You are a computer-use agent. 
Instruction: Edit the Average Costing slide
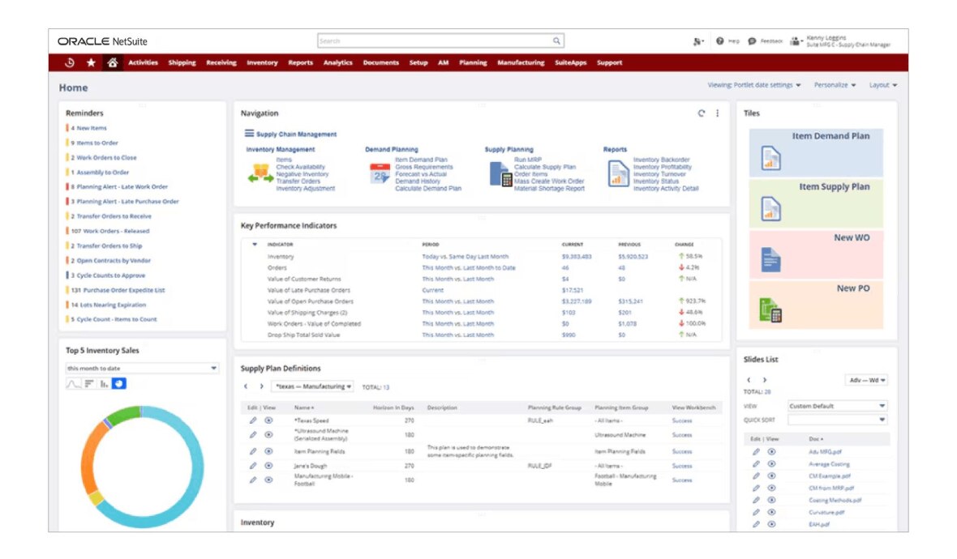[756, 464]
